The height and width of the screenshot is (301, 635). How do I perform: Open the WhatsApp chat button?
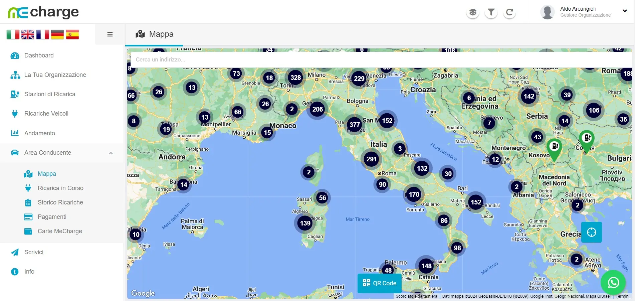click(x=613, y=283)
